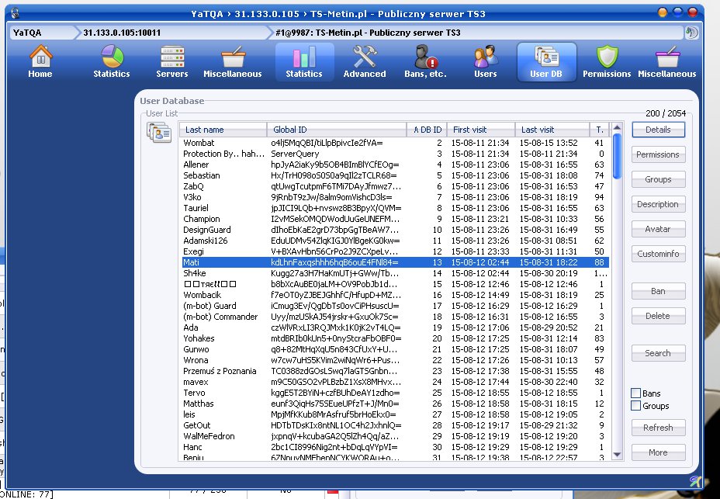
Task: Click the Groups button
Action: [x=659, y=179]
